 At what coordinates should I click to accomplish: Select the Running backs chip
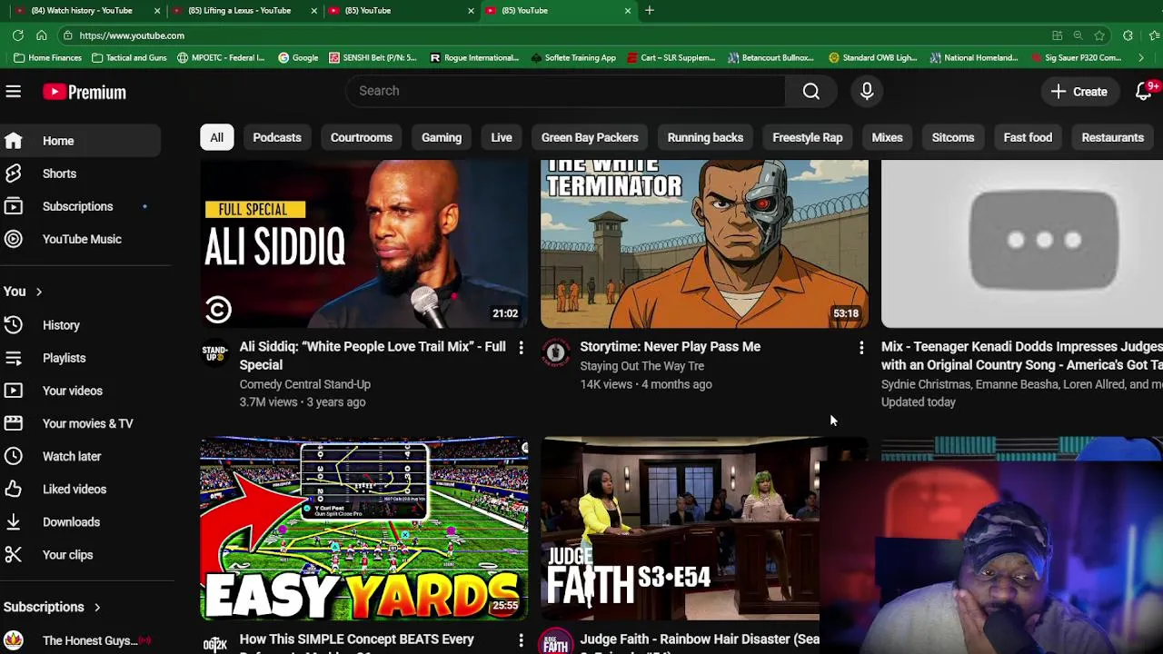(705, 137)
